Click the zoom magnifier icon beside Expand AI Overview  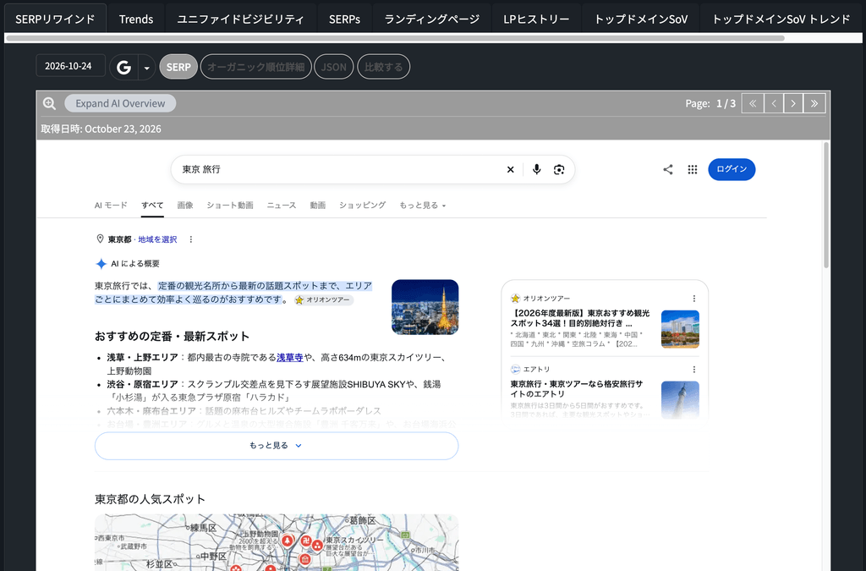pyautogui.click(x=49, y=103)
